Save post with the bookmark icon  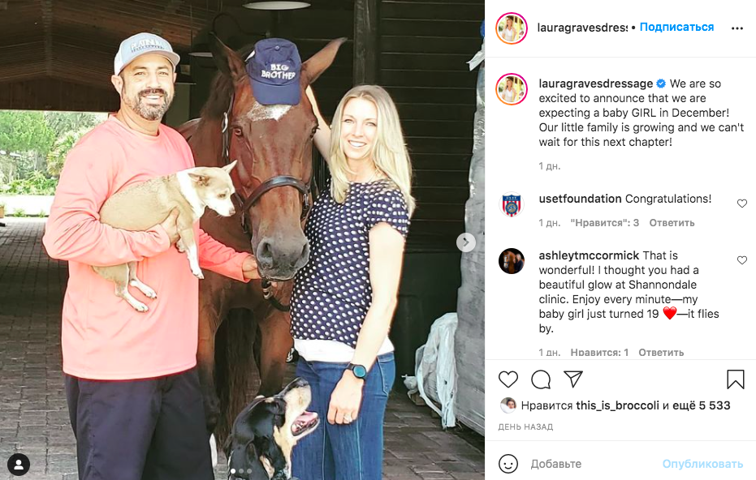(x=735, y=379)
